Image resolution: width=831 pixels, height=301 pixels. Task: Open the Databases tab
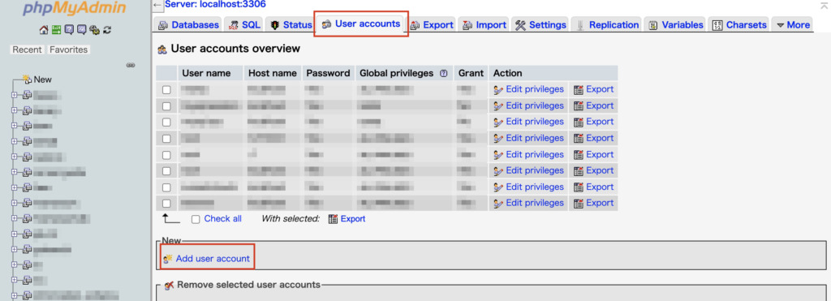coord(188,25)
